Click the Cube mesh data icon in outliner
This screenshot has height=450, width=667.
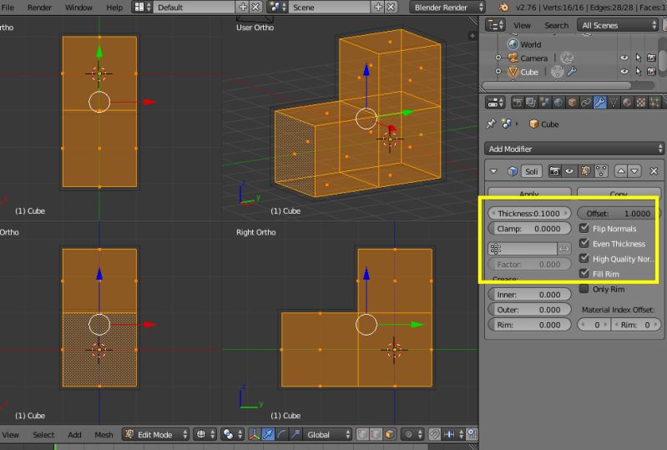click(557, 72)
